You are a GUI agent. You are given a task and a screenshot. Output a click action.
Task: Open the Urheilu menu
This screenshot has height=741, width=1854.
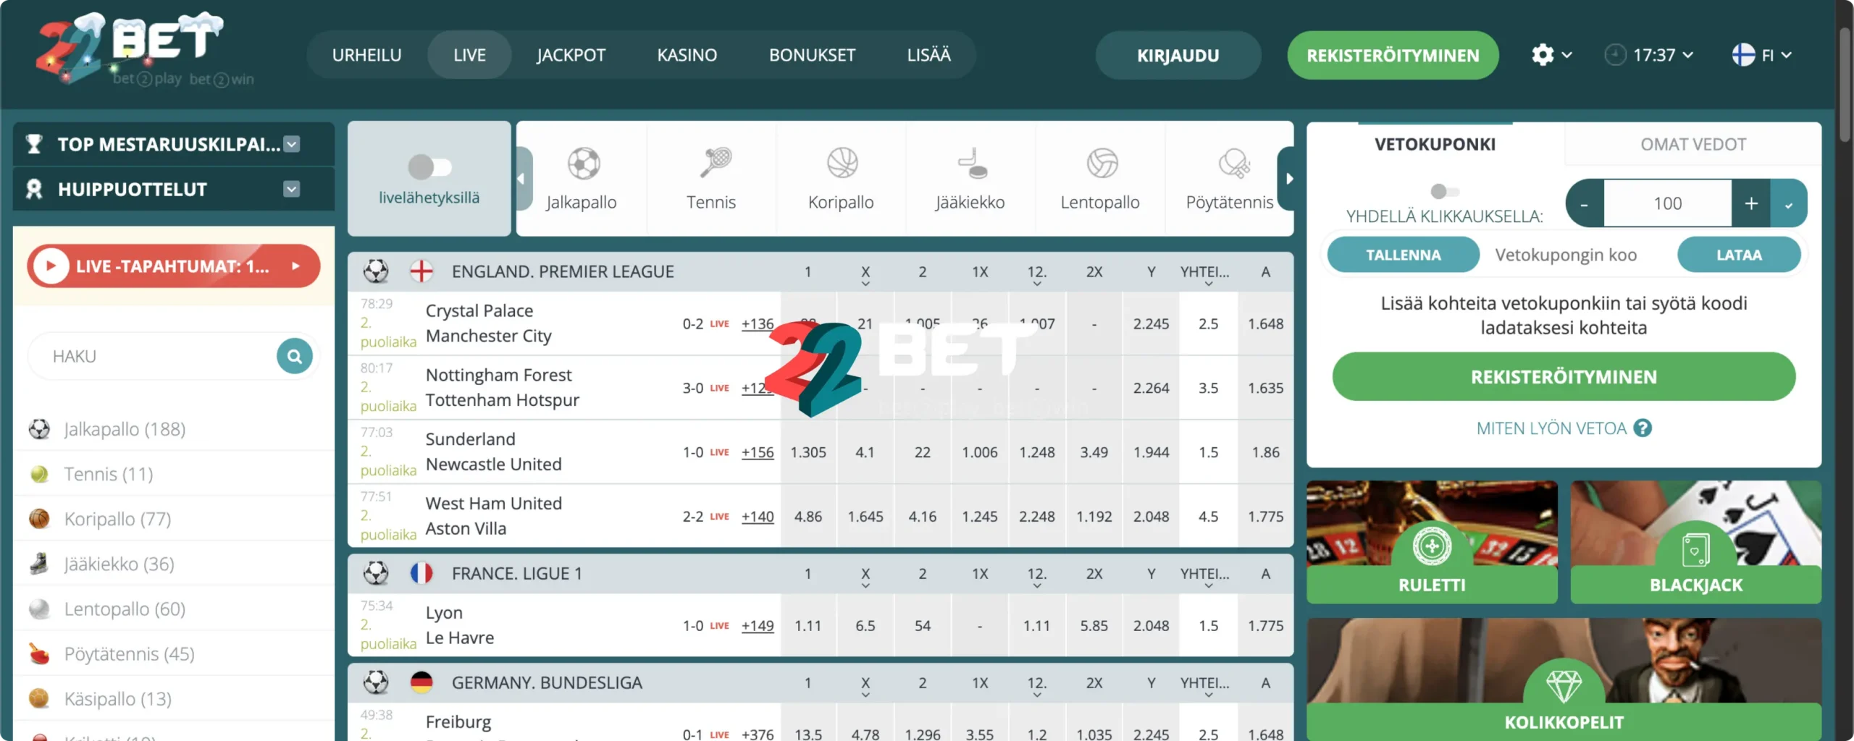pos(366,55)
